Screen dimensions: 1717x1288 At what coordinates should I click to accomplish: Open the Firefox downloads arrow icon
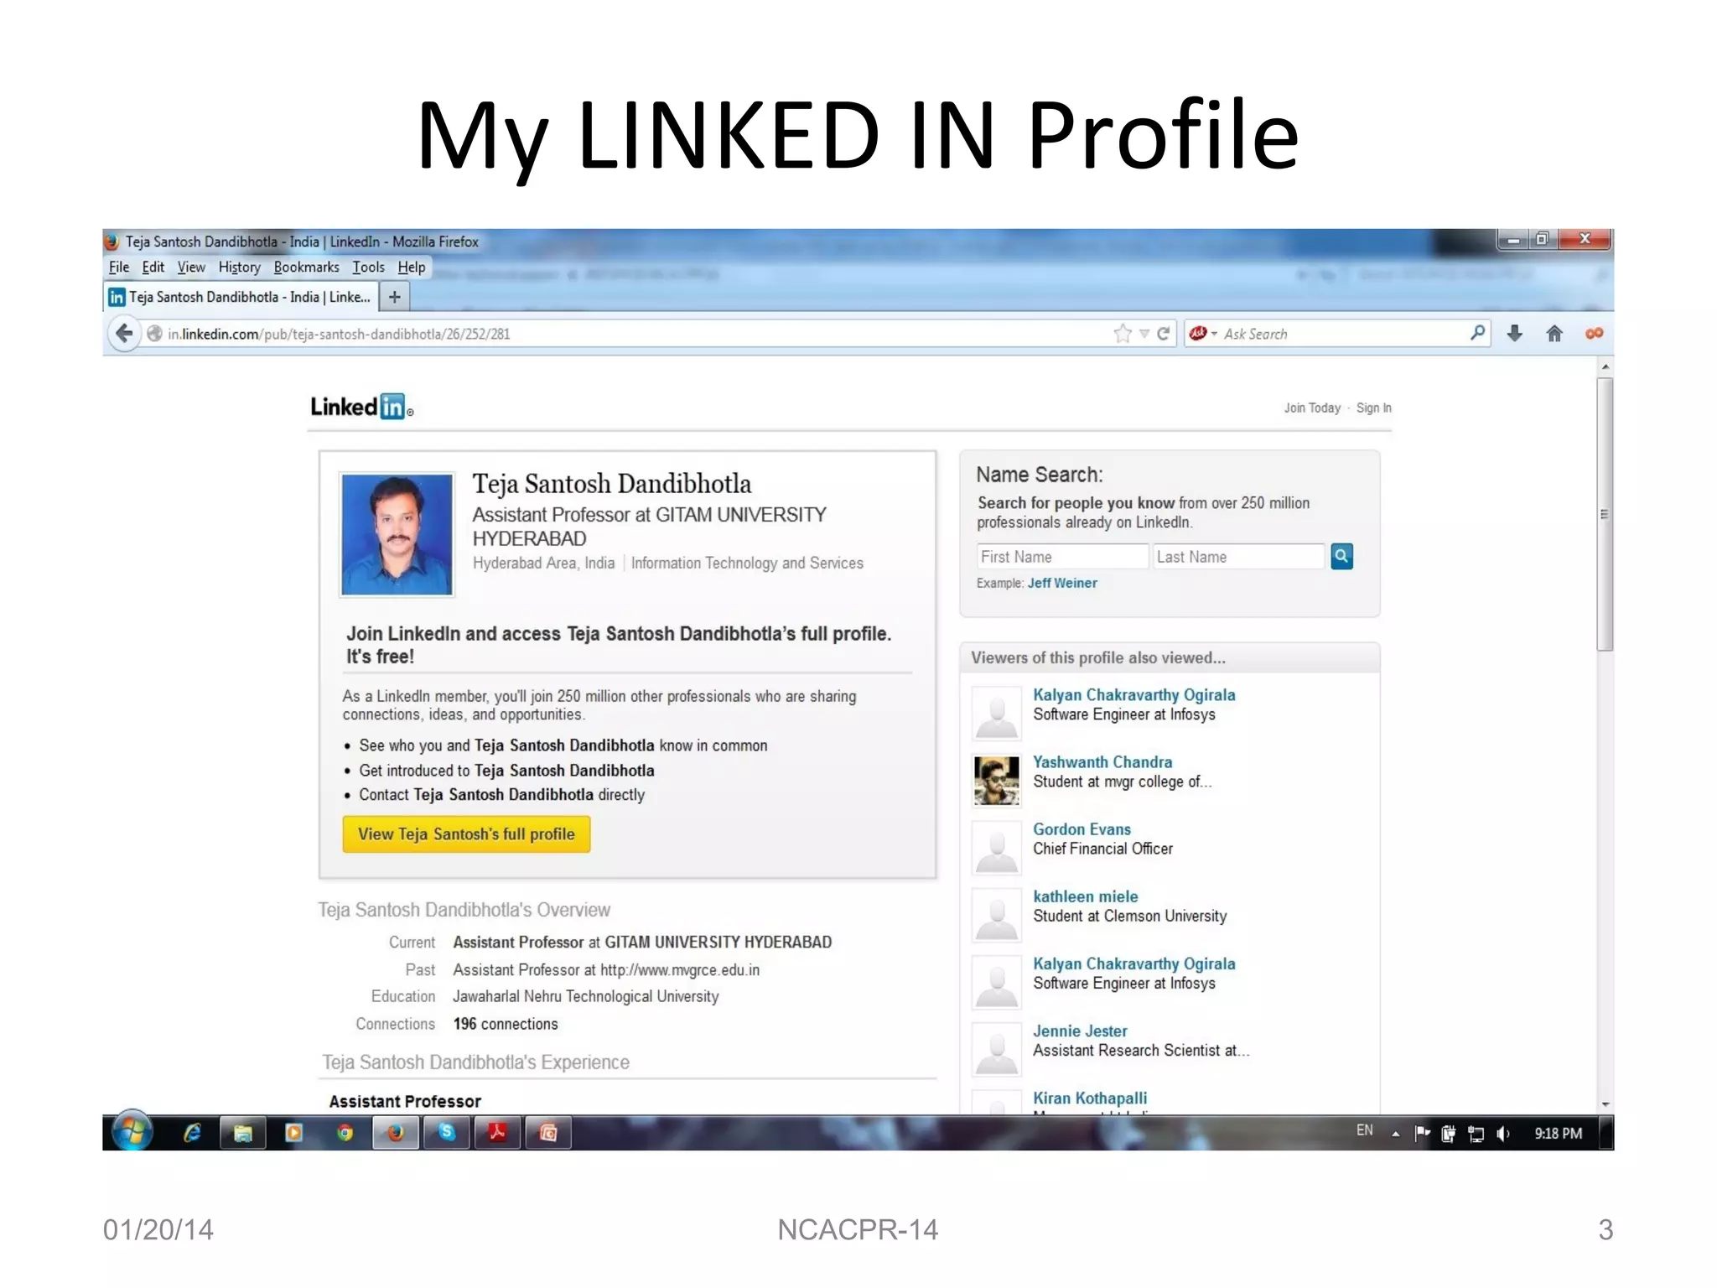[x=1514, y=334]
